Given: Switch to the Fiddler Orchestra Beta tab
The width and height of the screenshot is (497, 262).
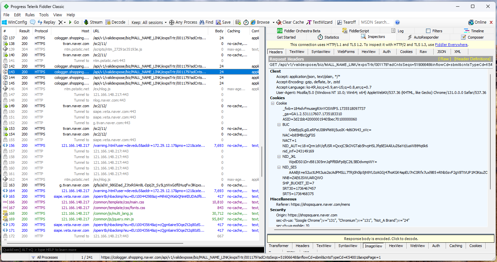Looking at the screenshot, I should pos(299,31).
